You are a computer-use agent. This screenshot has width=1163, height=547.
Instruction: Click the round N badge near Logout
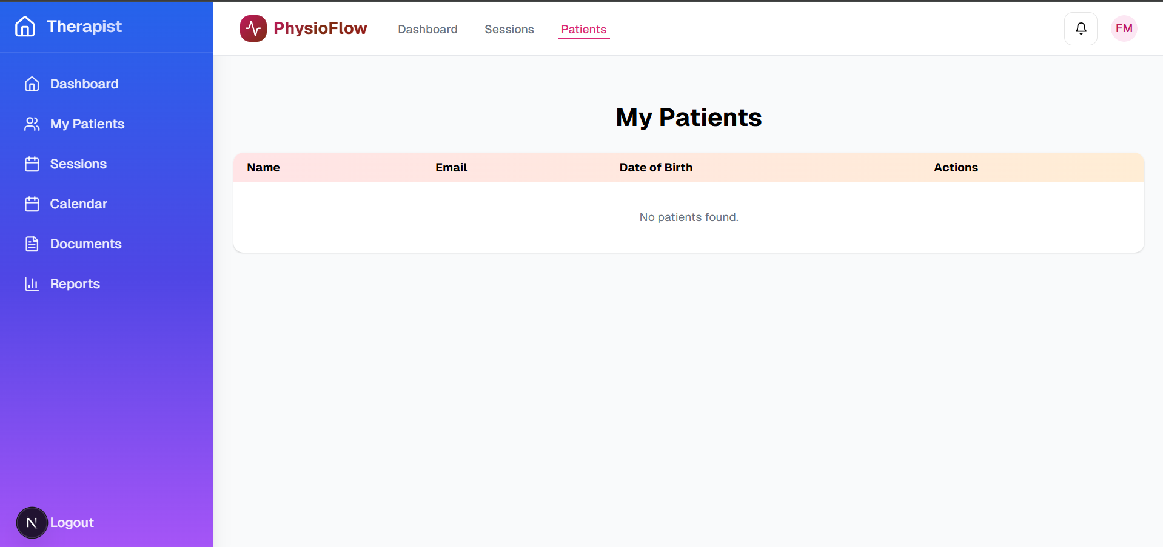(32, 523)
